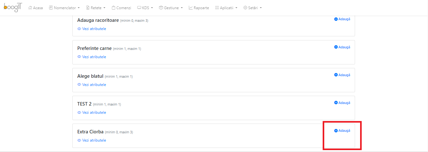This screenshot has height=152, width=428.
Task: Click the plus icon for Preferinte carne
Action: [x=336, y=47]
